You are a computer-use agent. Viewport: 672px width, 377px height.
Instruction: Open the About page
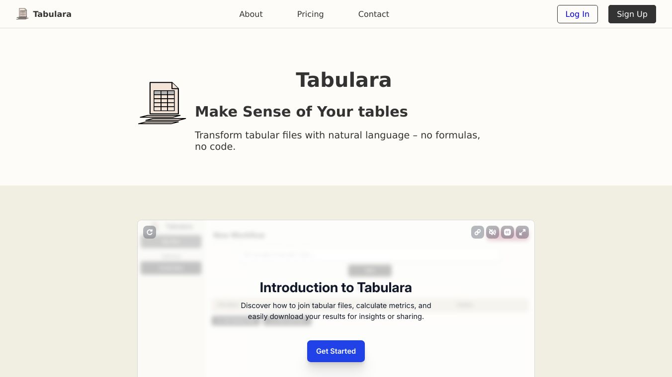251,14
